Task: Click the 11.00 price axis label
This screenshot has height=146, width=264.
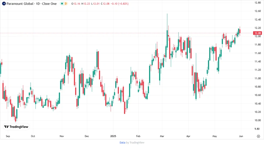Action: pyautogui.click(x=258, y=78)
